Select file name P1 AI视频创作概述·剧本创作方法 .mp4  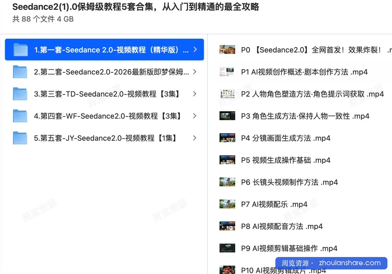[x=304, y=72]
